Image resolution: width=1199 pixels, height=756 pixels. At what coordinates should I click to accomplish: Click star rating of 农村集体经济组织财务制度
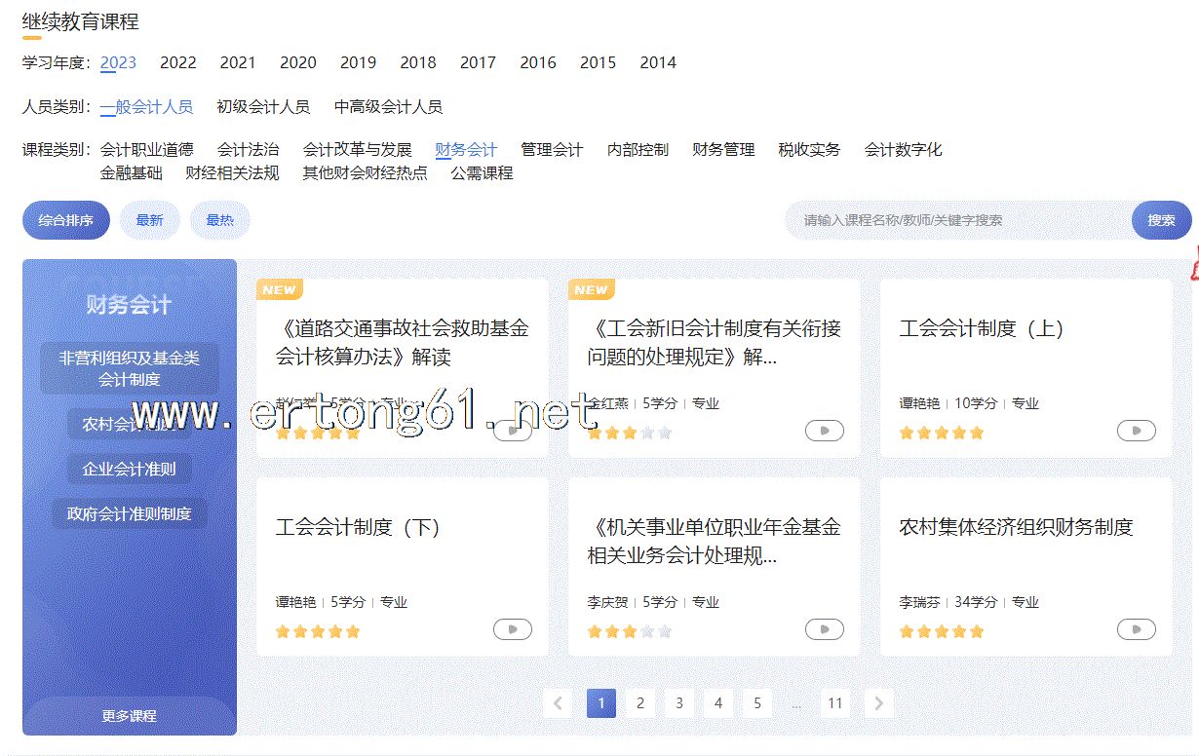click(941, 631)
